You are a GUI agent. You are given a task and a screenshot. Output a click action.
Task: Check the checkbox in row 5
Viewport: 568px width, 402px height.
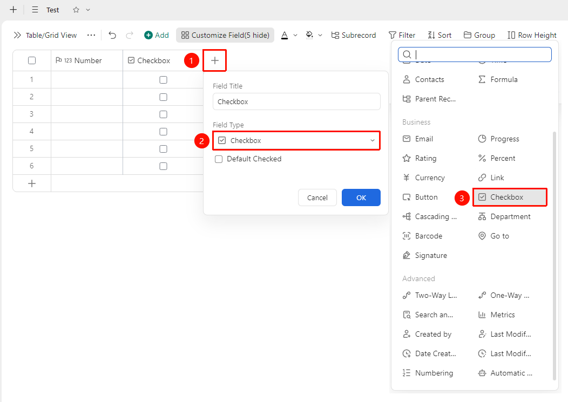coord(164,149)
